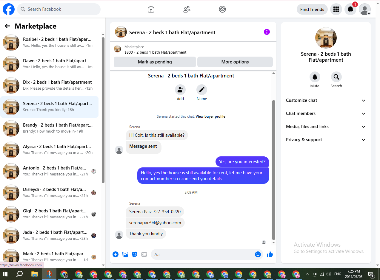This screenshot has height=280, width=380.
Task: Open more actions plus icon
Action: click(116, 254)
